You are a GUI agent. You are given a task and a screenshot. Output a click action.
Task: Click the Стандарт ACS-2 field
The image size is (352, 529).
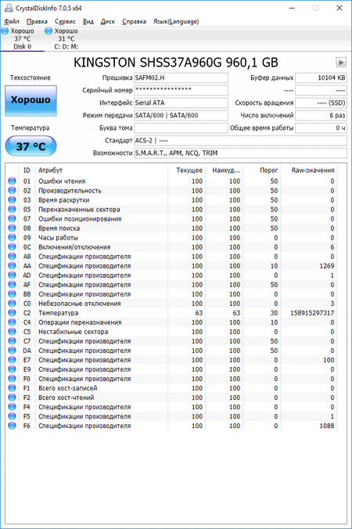240,140
